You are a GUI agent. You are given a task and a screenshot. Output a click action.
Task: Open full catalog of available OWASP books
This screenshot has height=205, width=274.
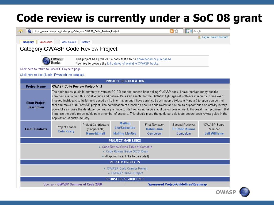point(133,64)
